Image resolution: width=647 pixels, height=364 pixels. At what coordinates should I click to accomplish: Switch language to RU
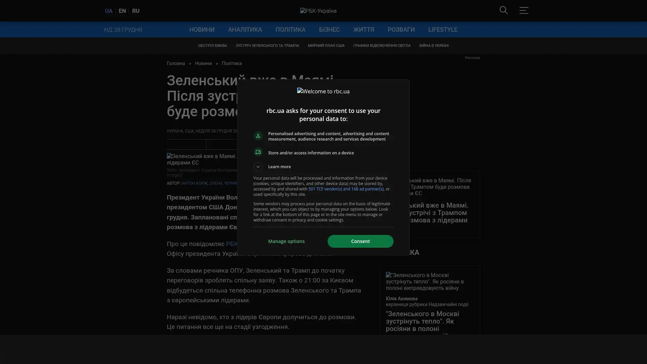136,11
